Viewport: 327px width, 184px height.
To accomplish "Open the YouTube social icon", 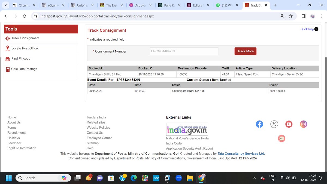I will coord(289,124).
